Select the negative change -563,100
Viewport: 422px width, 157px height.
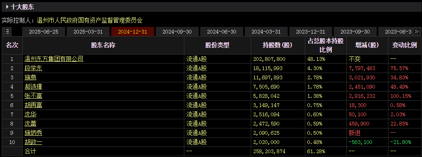click(361, 142)
